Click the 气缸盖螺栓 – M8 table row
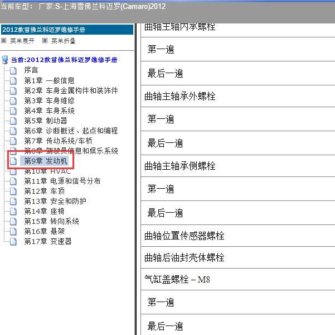Image resolution: width=335 pixels, height=335 pixels. point(238,279)
